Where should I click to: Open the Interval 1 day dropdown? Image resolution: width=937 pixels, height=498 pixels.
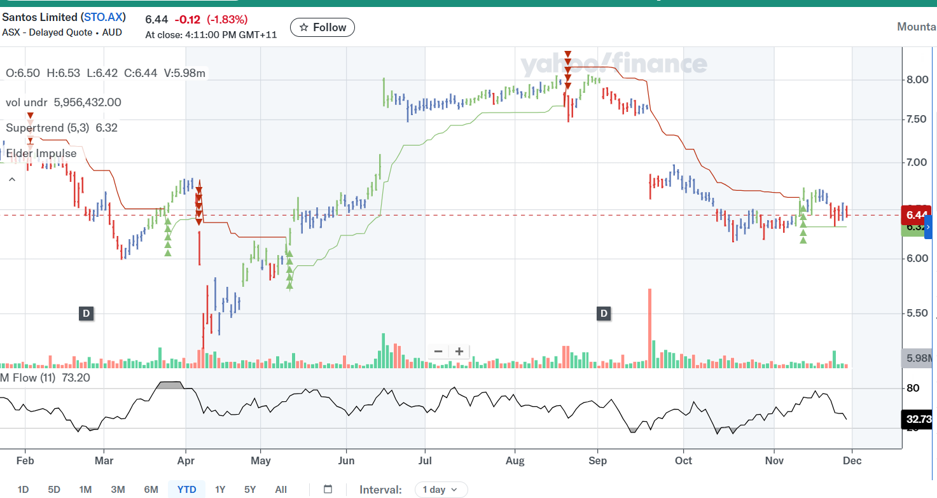click(441, 490)
